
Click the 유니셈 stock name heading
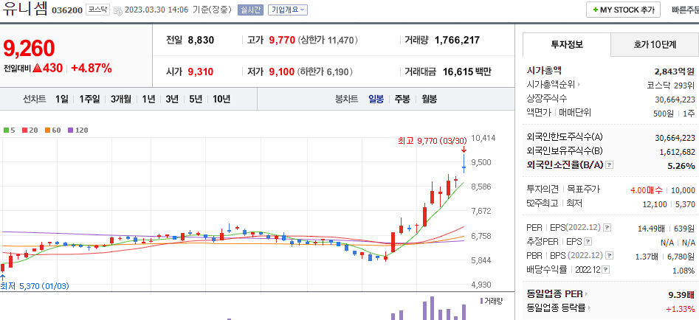24,9
